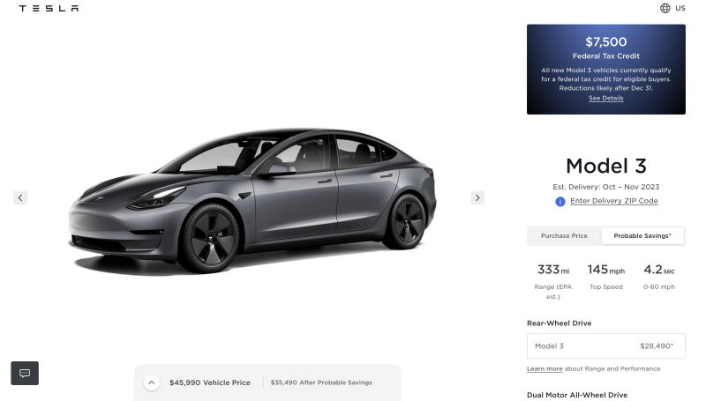
Task: Click the $7,500 Federal Tax Credit banner
Action: click(606, 70)
